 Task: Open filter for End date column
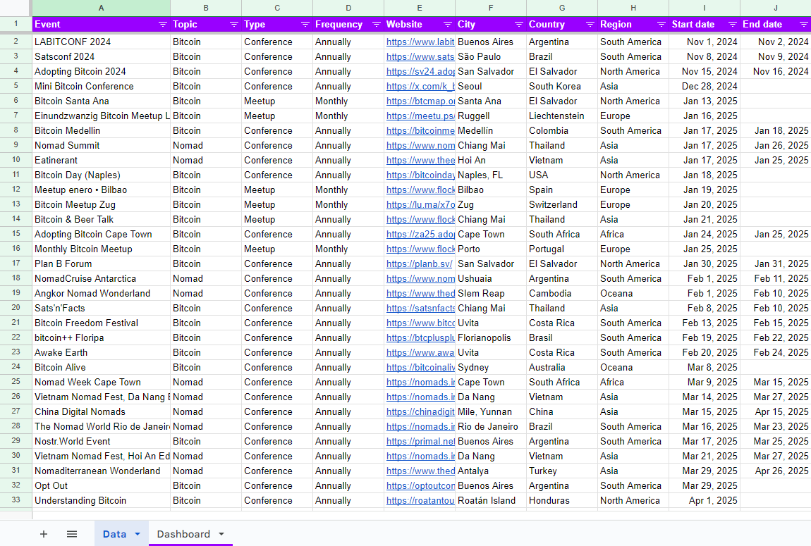click(x=804, y=24)
